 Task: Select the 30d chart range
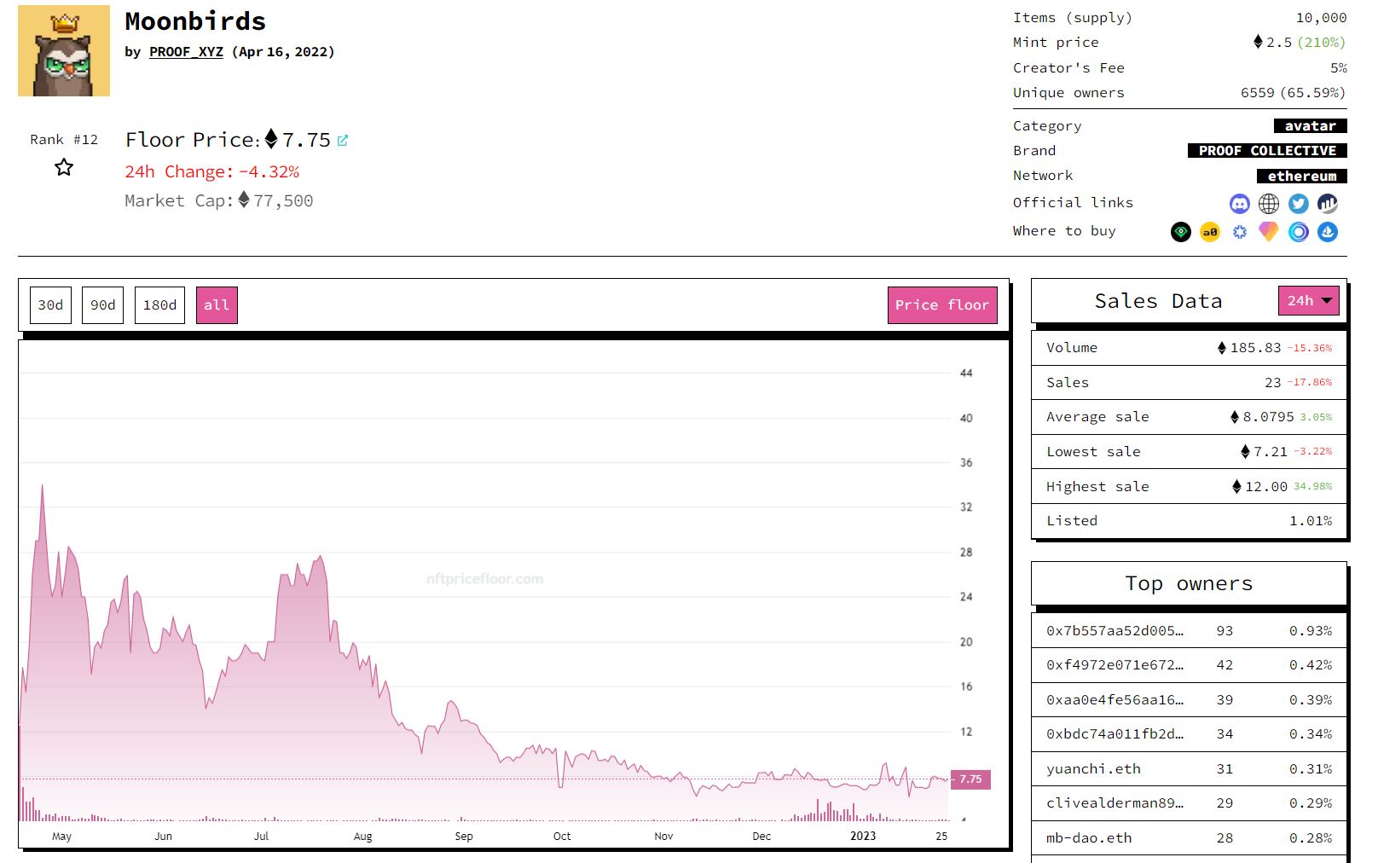click(x=50, y=305)
